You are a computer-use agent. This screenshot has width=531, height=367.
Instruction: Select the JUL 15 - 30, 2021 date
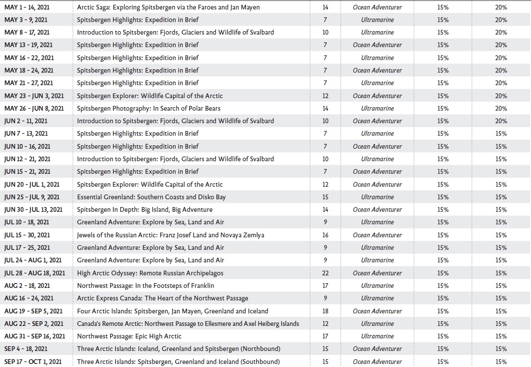(27, 235)
